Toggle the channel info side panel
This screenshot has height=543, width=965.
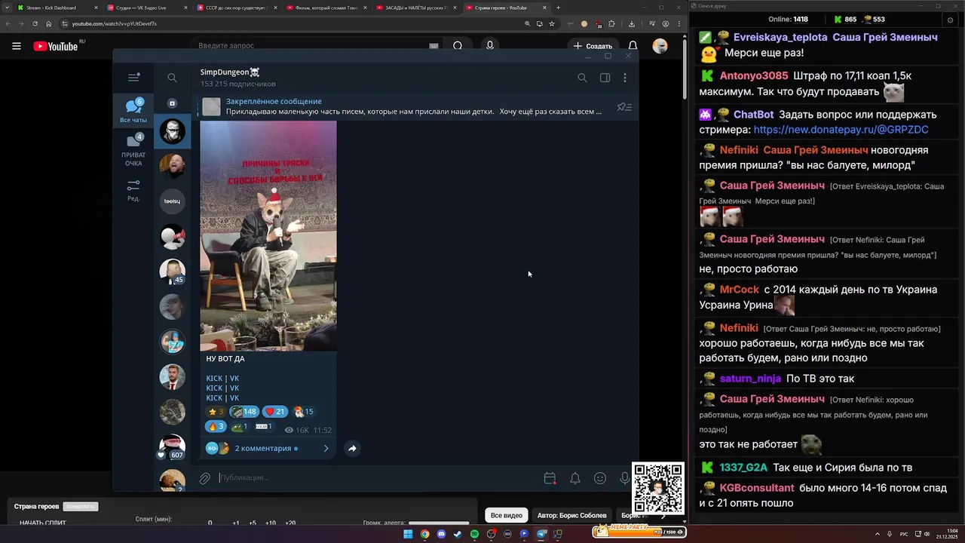[x=605, y=78]
